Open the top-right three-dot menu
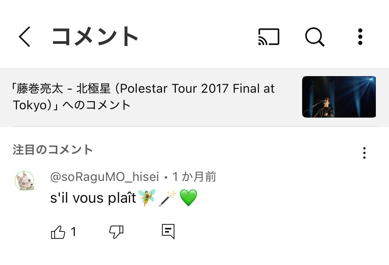The width and height of the screenshot is (389, 265). point(360,37)
